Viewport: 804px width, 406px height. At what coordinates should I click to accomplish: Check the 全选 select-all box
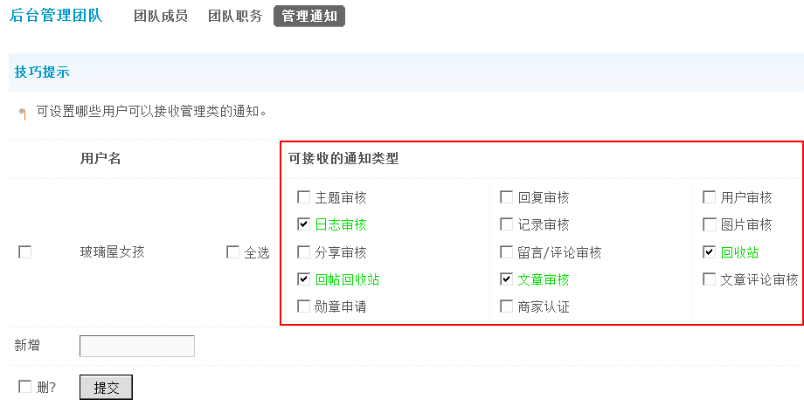point(232,252)
